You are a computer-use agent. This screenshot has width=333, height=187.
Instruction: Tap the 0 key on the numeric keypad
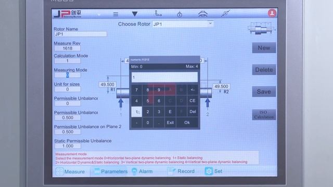pos(148,123)
